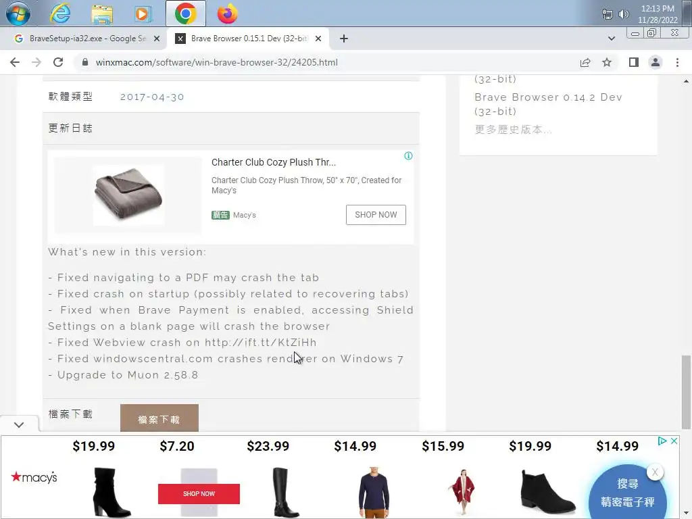Show the clock reading 12:13 PM
Image resolution: width=692 pixels, height=519 pixels.
tap(658, 14)
